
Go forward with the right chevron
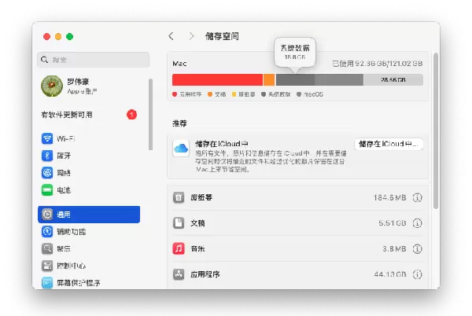(191, 36)
